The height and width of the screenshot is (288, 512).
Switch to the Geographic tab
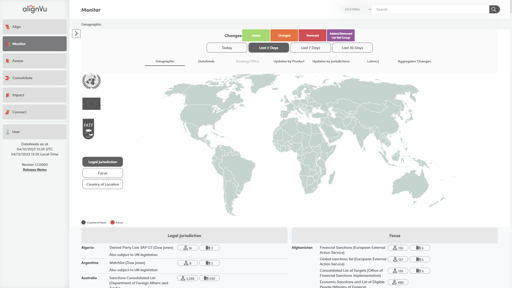[x=165, y=61]
